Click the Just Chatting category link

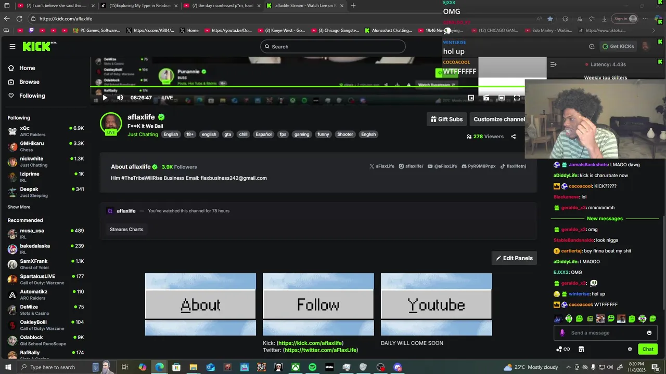[x=143, y=135]
